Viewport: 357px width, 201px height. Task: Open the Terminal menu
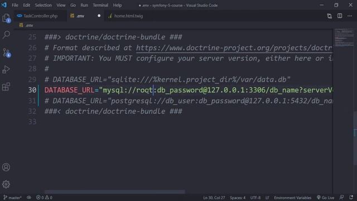[100, 5]
